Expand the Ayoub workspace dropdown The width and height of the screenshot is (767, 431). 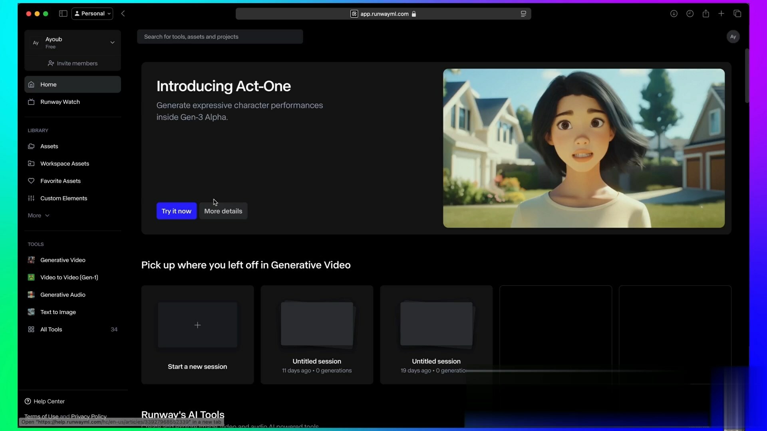[112, 43]
